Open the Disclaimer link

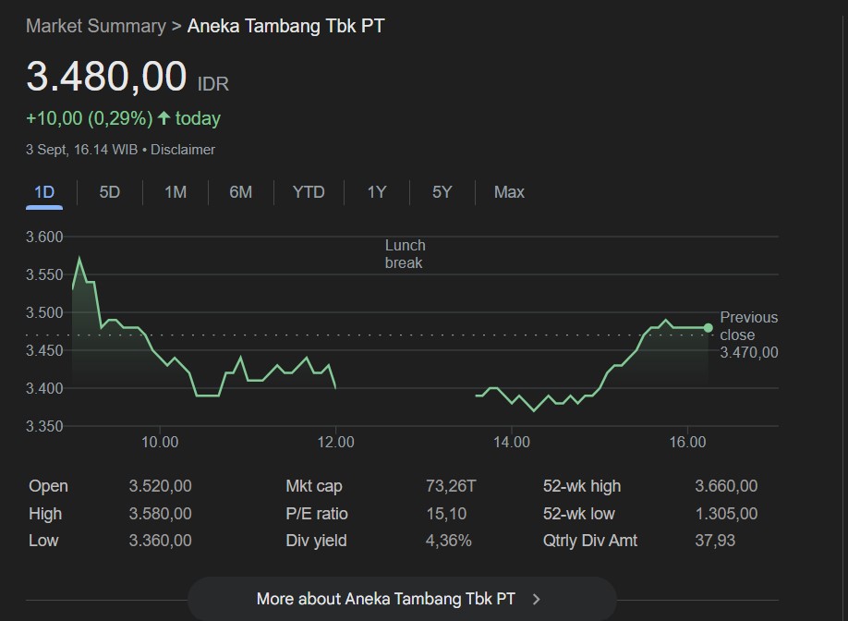(x=183, y=150)
